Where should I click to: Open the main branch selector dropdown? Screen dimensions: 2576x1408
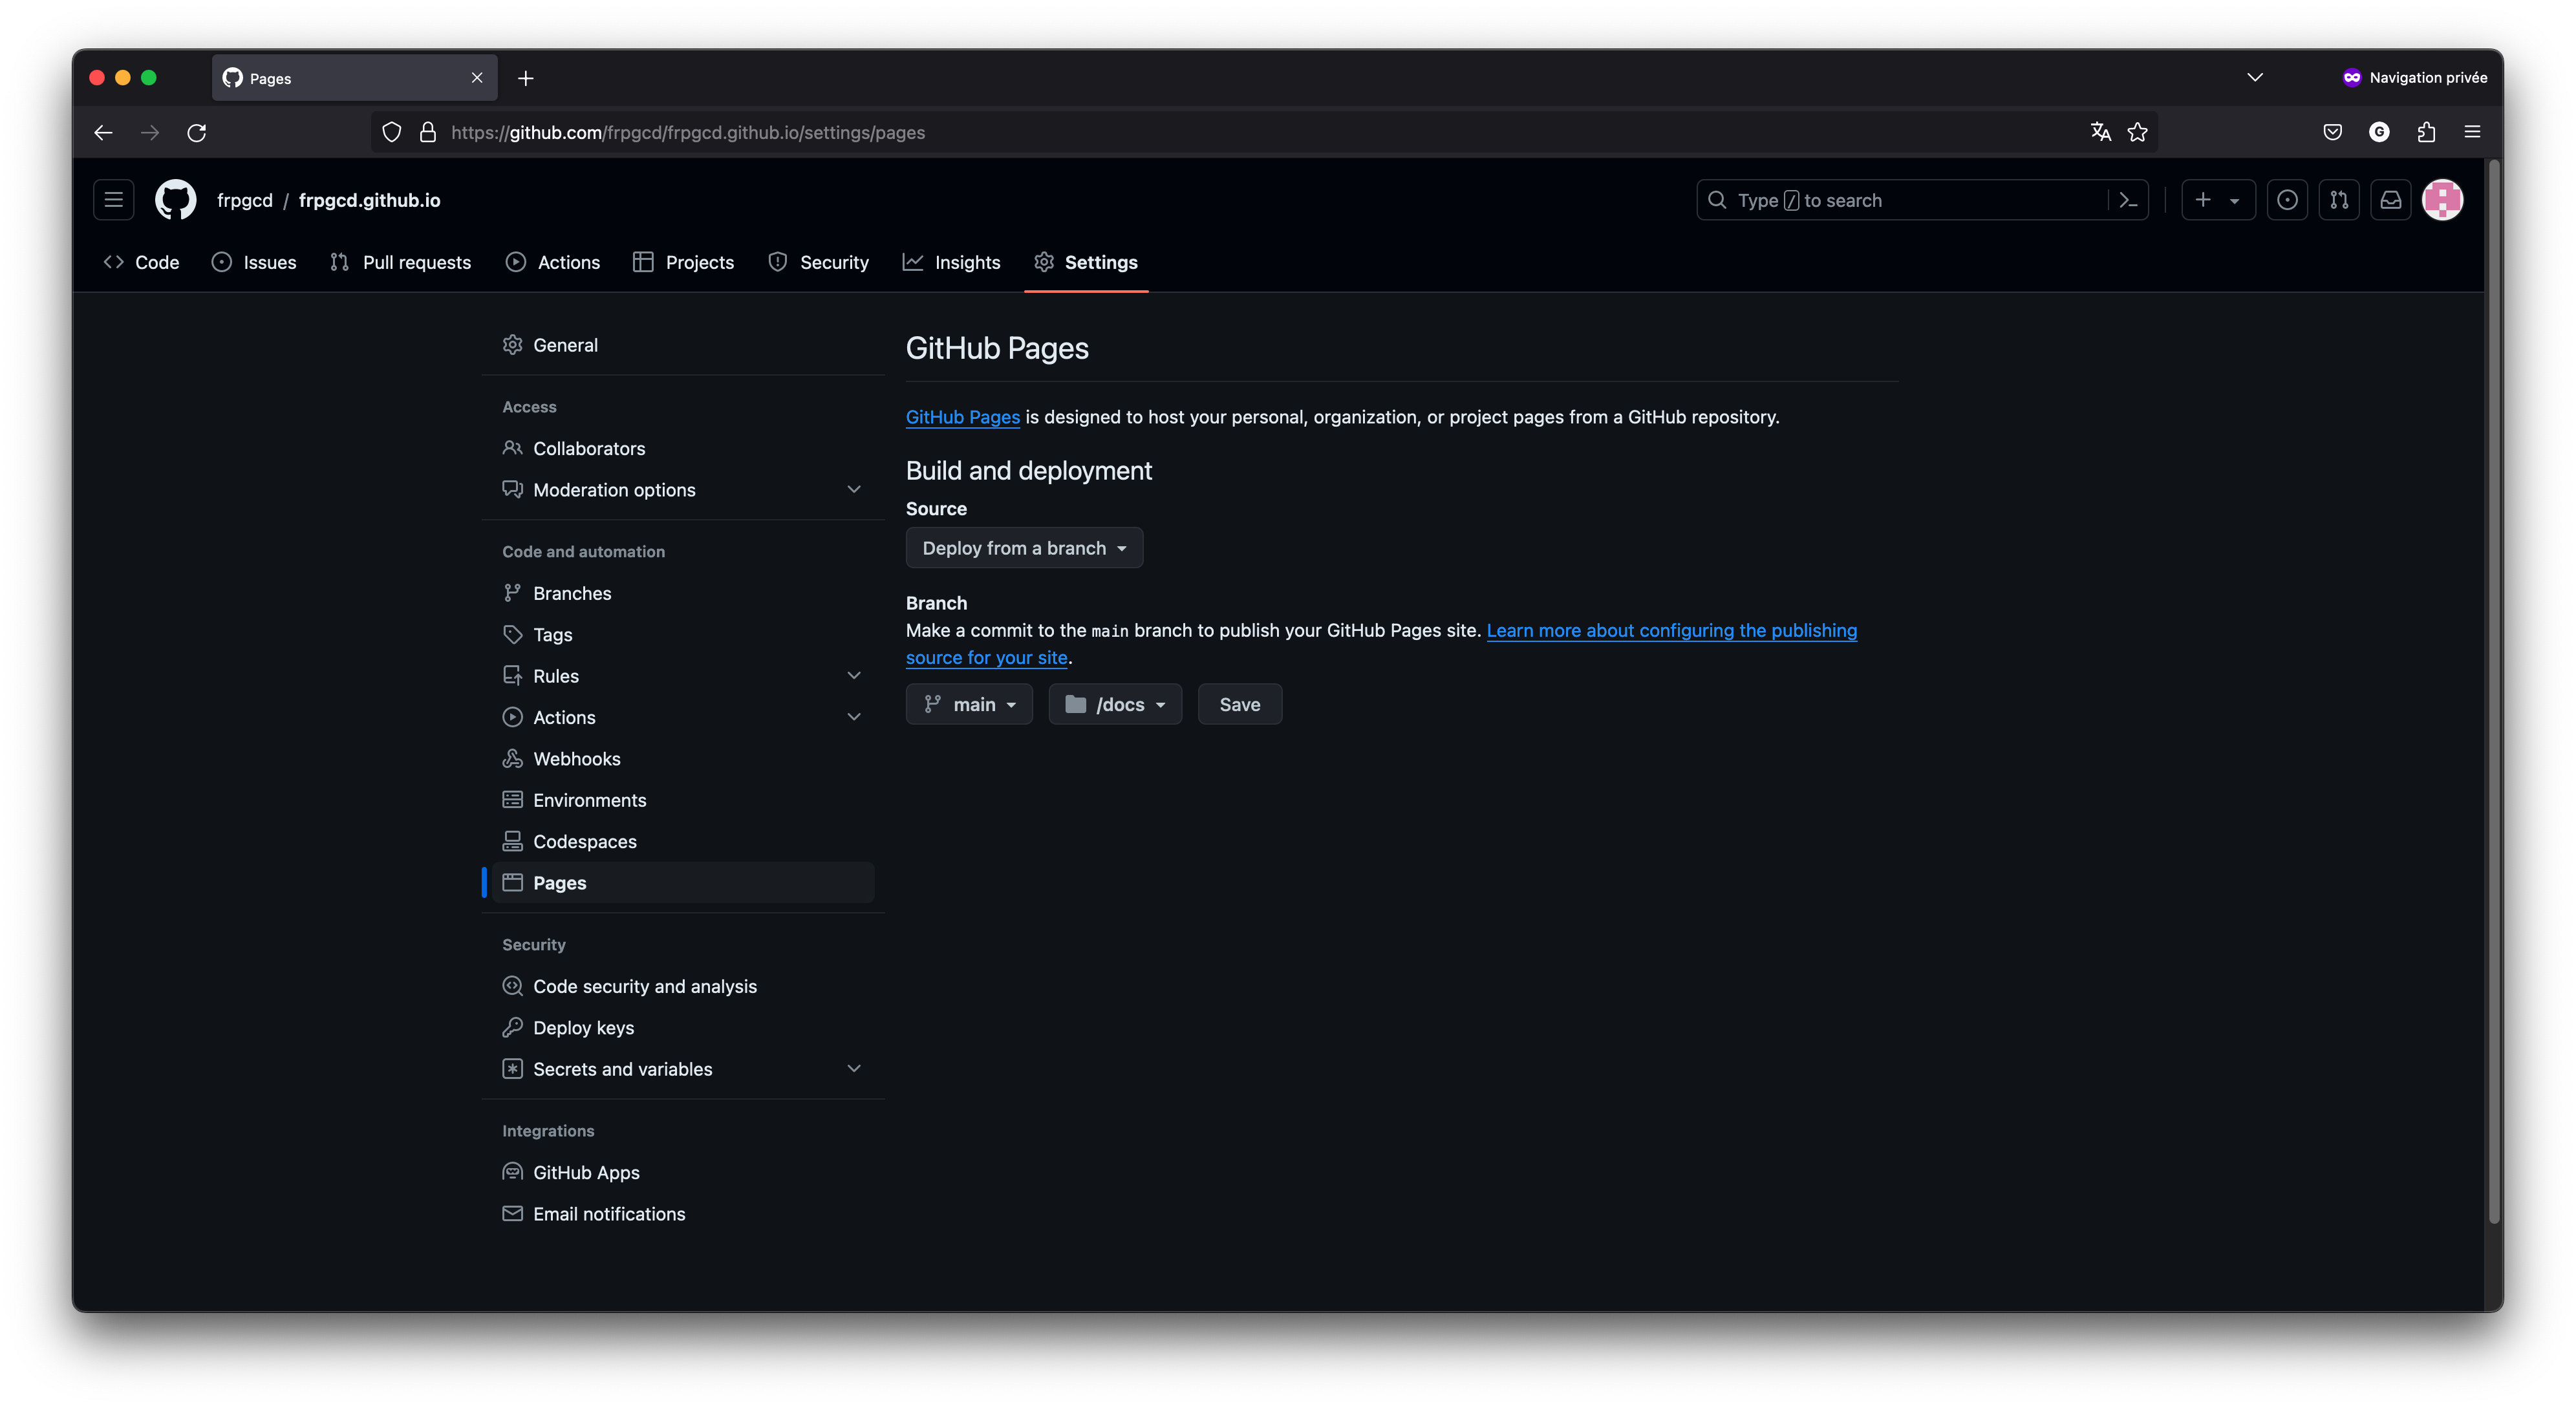point(969,705)
